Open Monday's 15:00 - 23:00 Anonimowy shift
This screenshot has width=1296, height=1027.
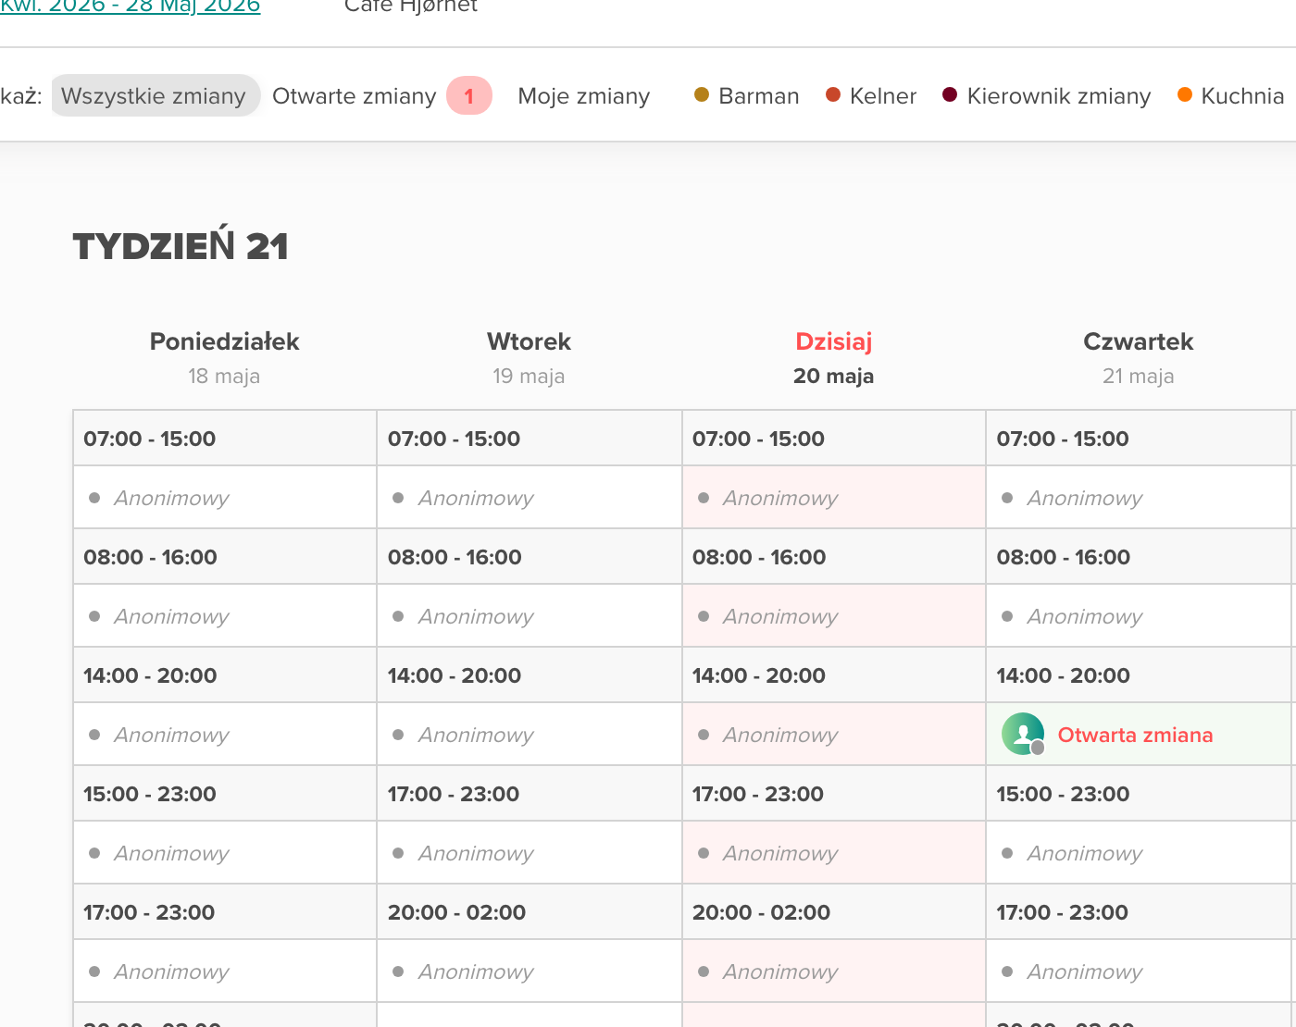click(x=225, y=853)
